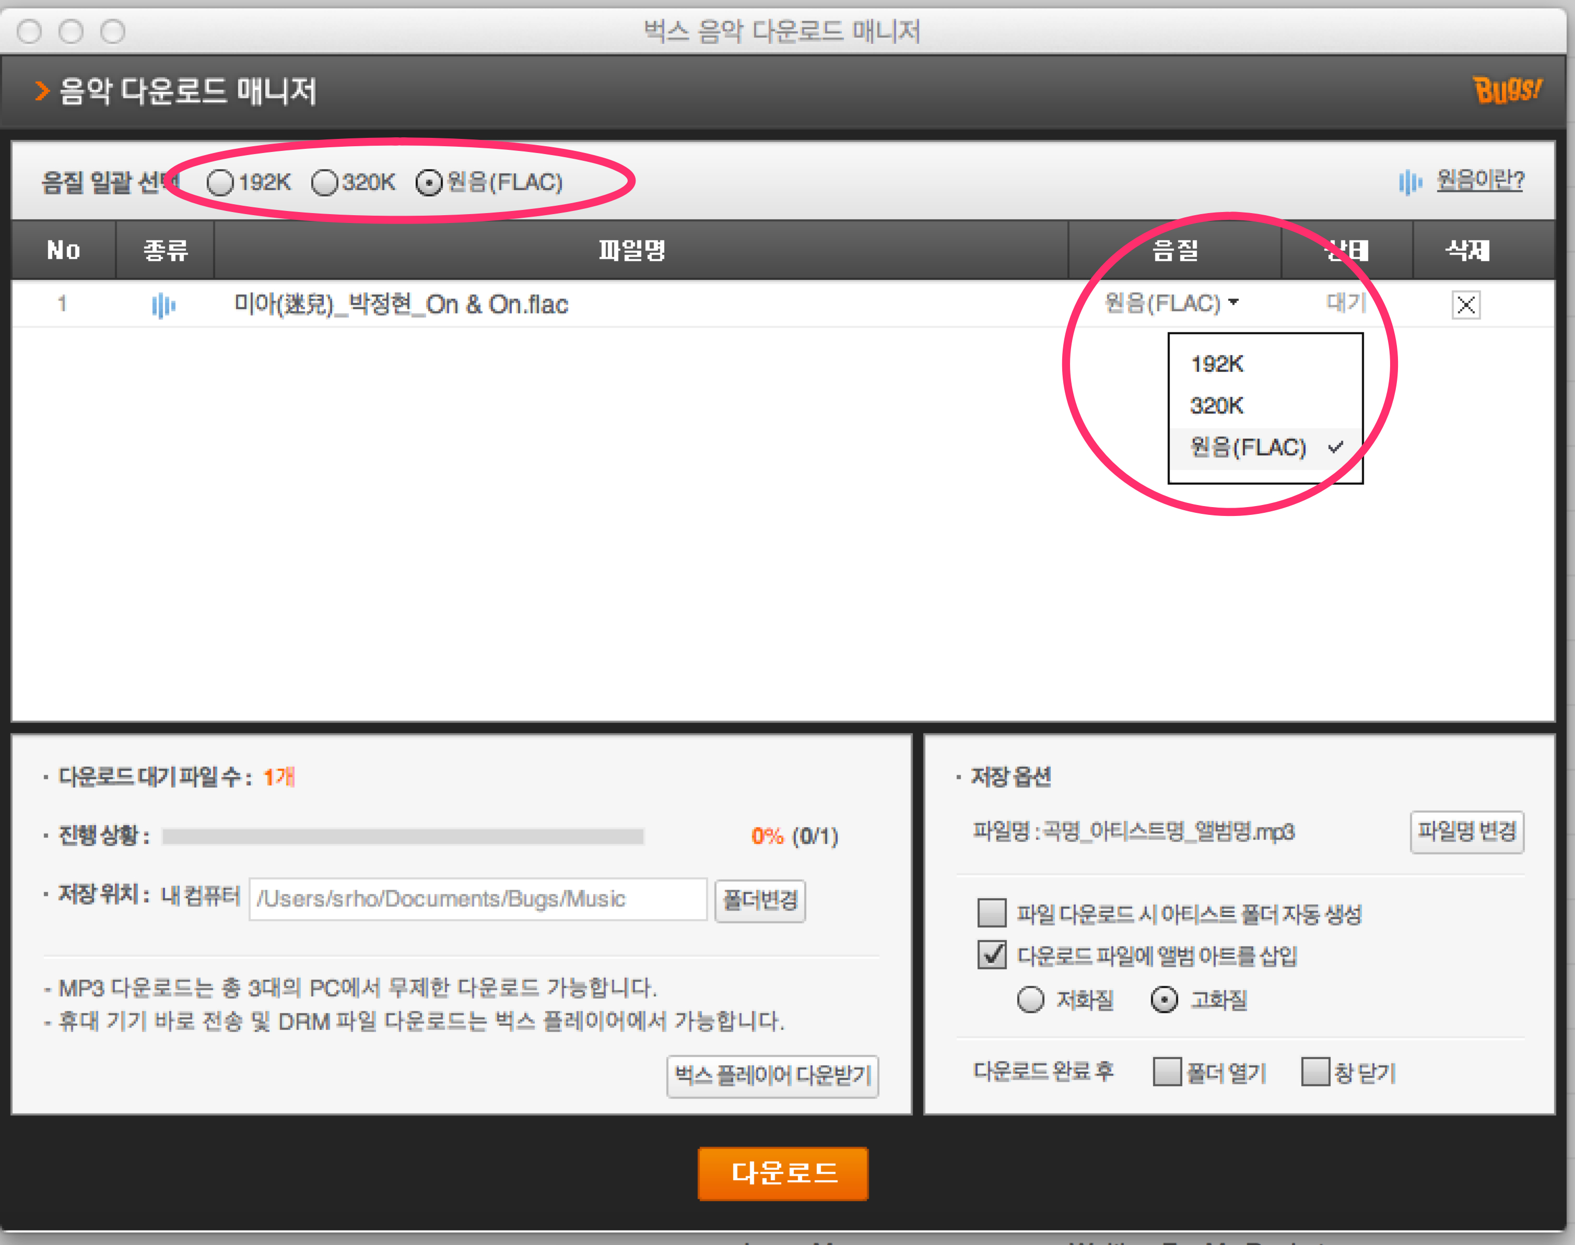
Task: Click the save location path field
Action: coord(477,899)
